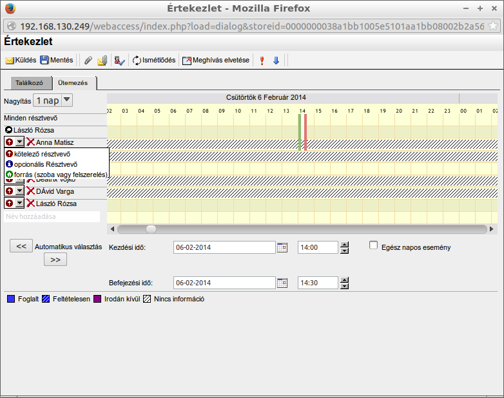Decrease end time with down stepper

[x=344, y=286]
